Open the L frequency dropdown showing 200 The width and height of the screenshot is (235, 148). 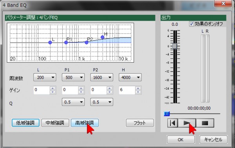click(x=45, y=77)
